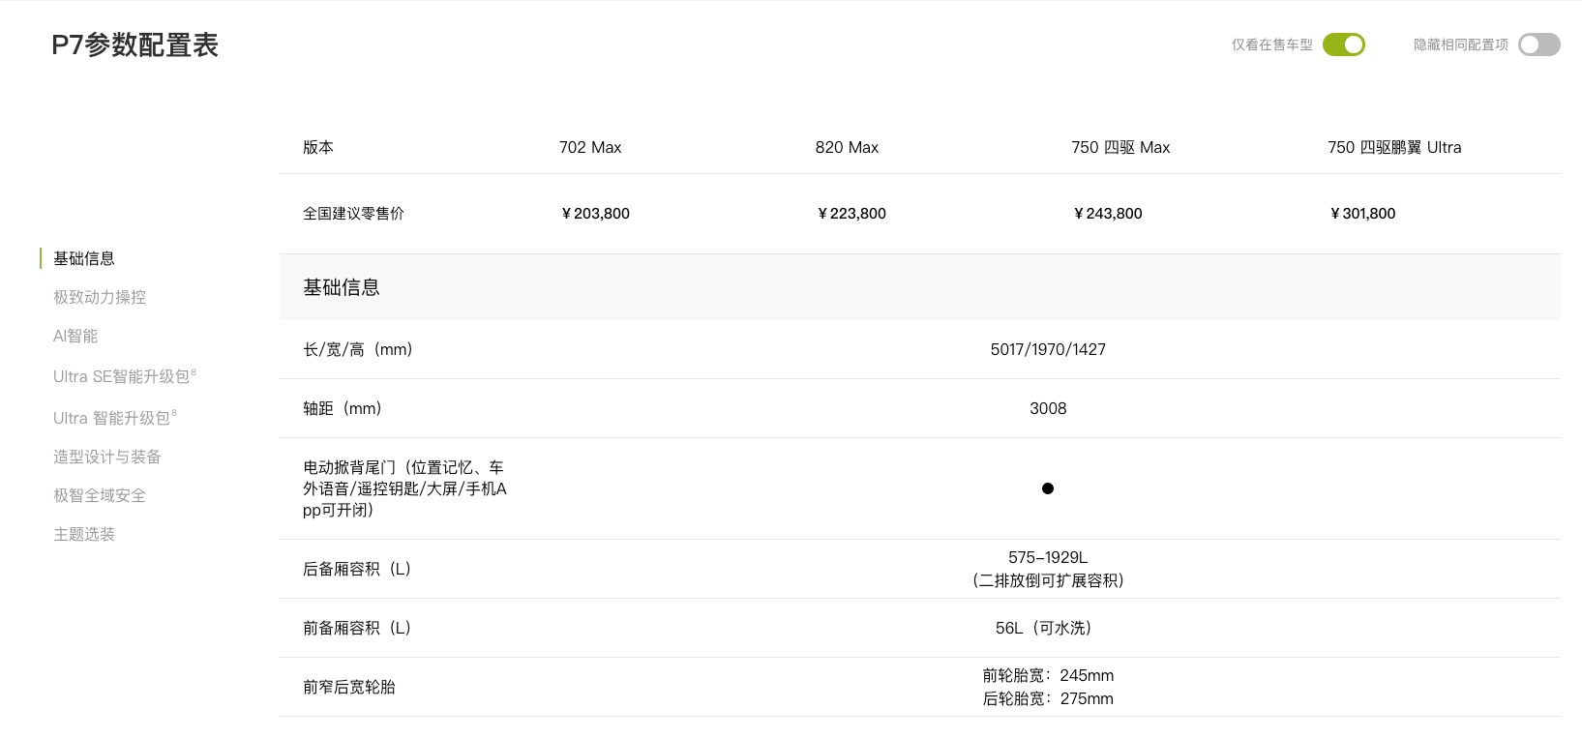Click the ￥243,800 price
This screenshot has width=1582, height=738.
coord(1107,214)
